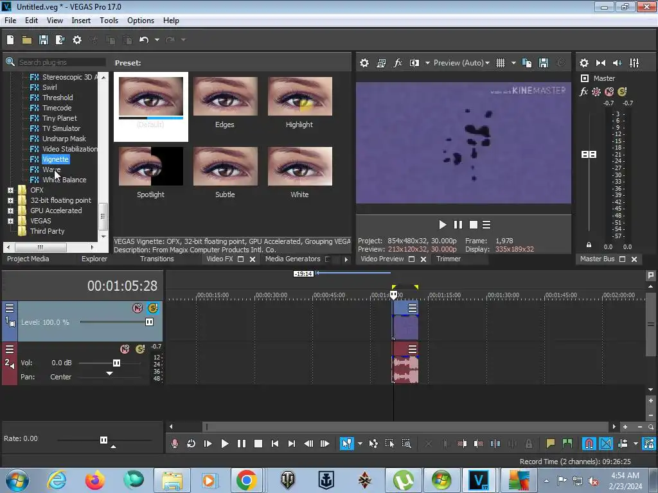The image size is (658, 493).
Task: Open Master Bus audio properties gear
Action: (x=583, y=63)
